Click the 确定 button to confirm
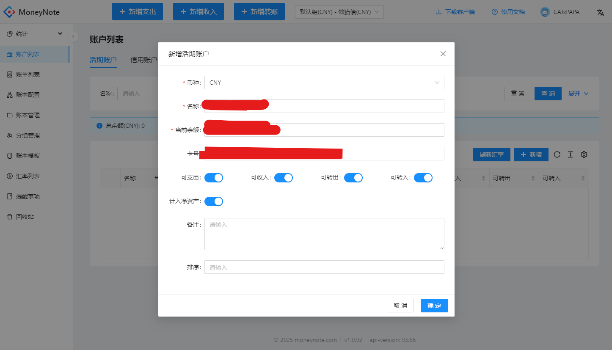 434,306
